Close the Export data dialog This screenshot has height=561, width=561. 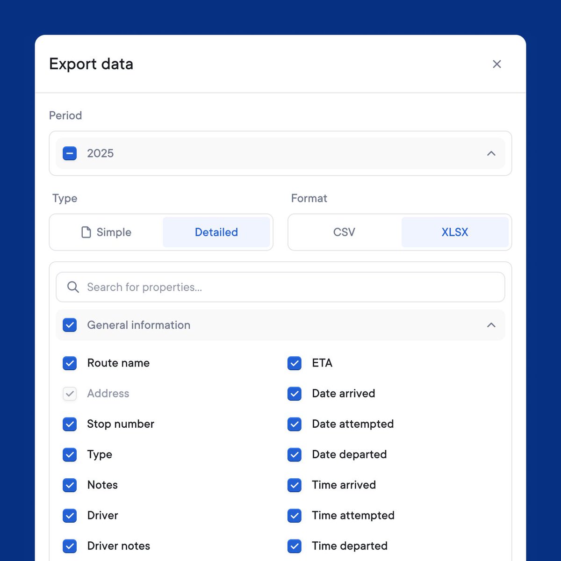click(497, 64)
